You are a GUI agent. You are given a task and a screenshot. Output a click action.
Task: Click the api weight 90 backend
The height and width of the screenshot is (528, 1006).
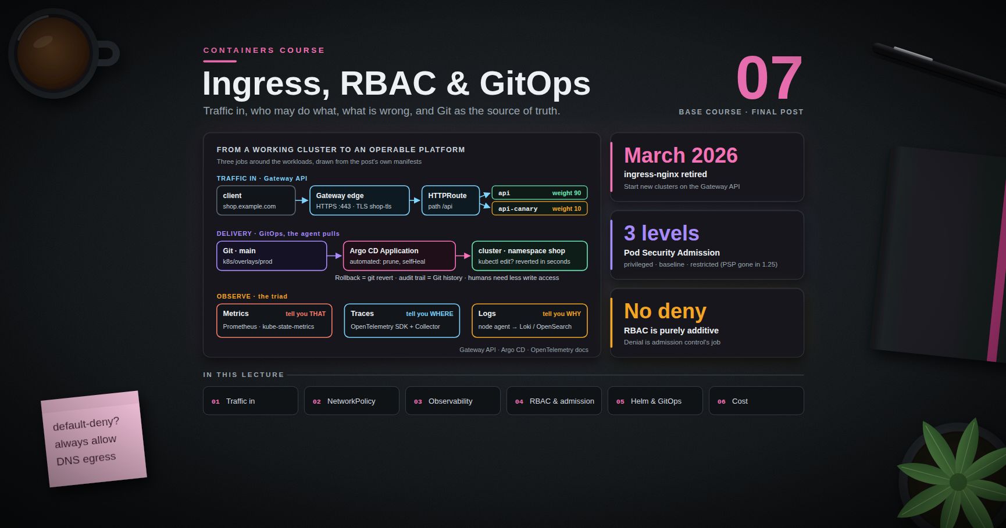click(x=539, y=193)
